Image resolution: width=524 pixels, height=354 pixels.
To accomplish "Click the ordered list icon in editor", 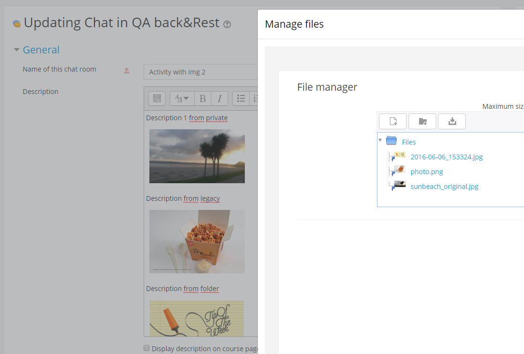I will coord(254,98).
